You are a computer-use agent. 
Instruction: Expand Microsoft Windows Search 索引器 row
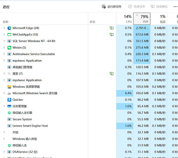coord(4,93)
